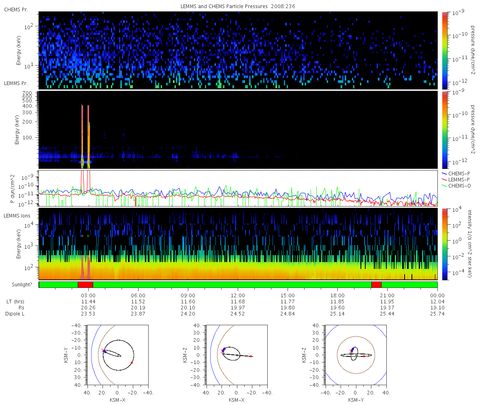
Task: Click the LEMMS Ions intensity color bar
Action: point(445,244)
